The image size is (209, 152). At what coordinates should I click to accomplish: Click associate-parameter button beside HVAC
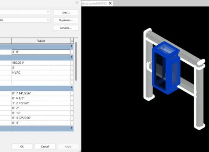[x=72, y=73]
